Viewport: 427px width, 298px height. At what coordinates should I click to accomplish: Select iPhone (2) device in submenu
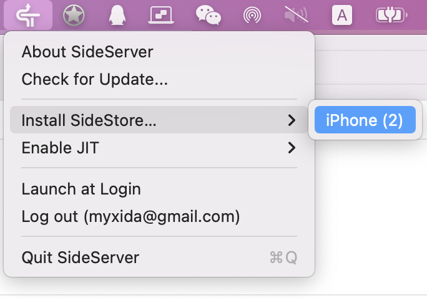[365, 120]
